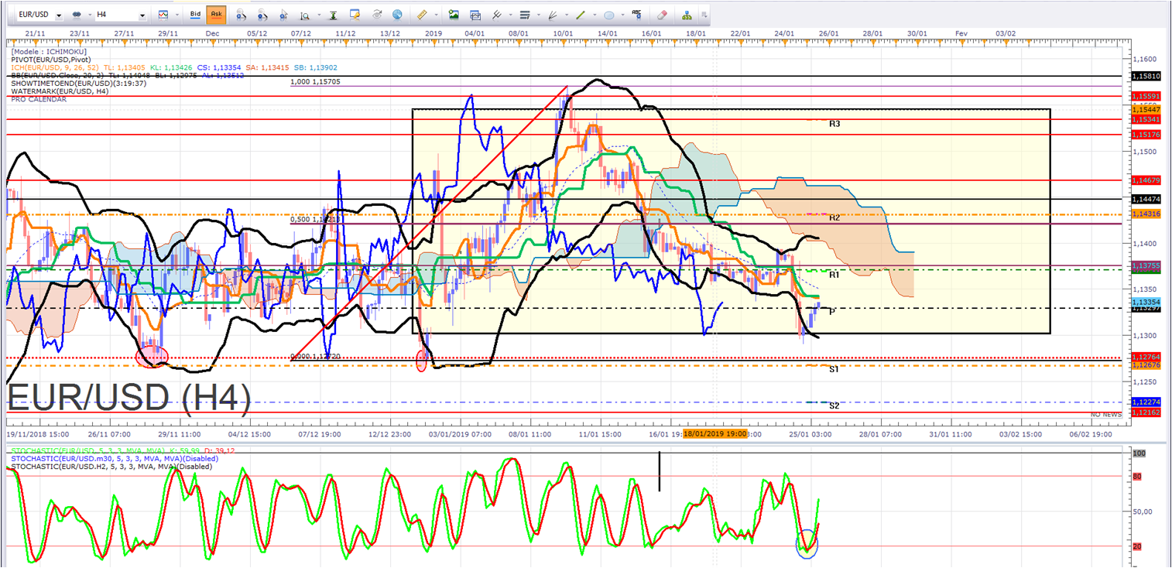
Task: Click the save chart as image icon
Action: (x=454, y=15)
